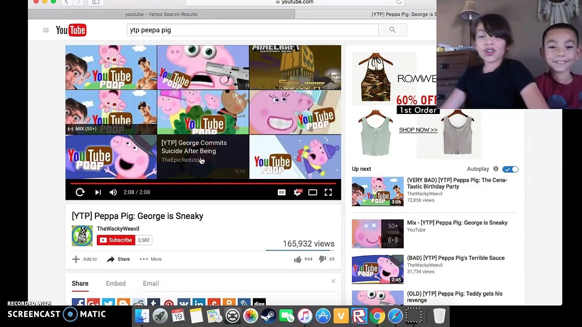Switch to theater mode

312,192
